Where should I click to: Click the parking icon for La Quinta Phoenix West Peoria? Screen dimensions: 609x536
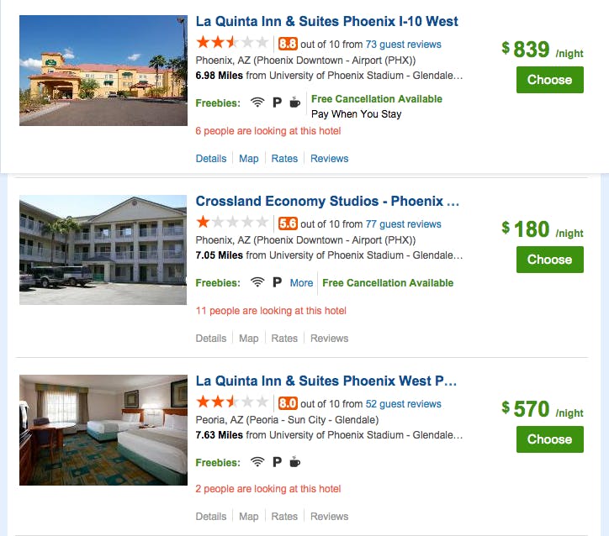point(277,462)
